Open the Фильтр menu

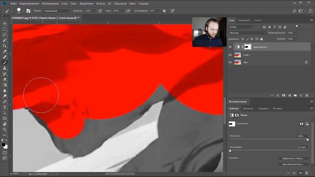[x=100, y=3]
